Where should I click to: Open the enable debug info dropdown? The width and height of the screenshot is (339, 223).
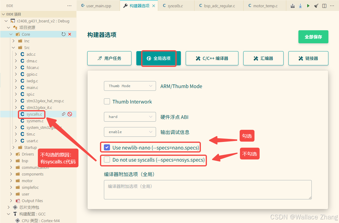point(130,132)
